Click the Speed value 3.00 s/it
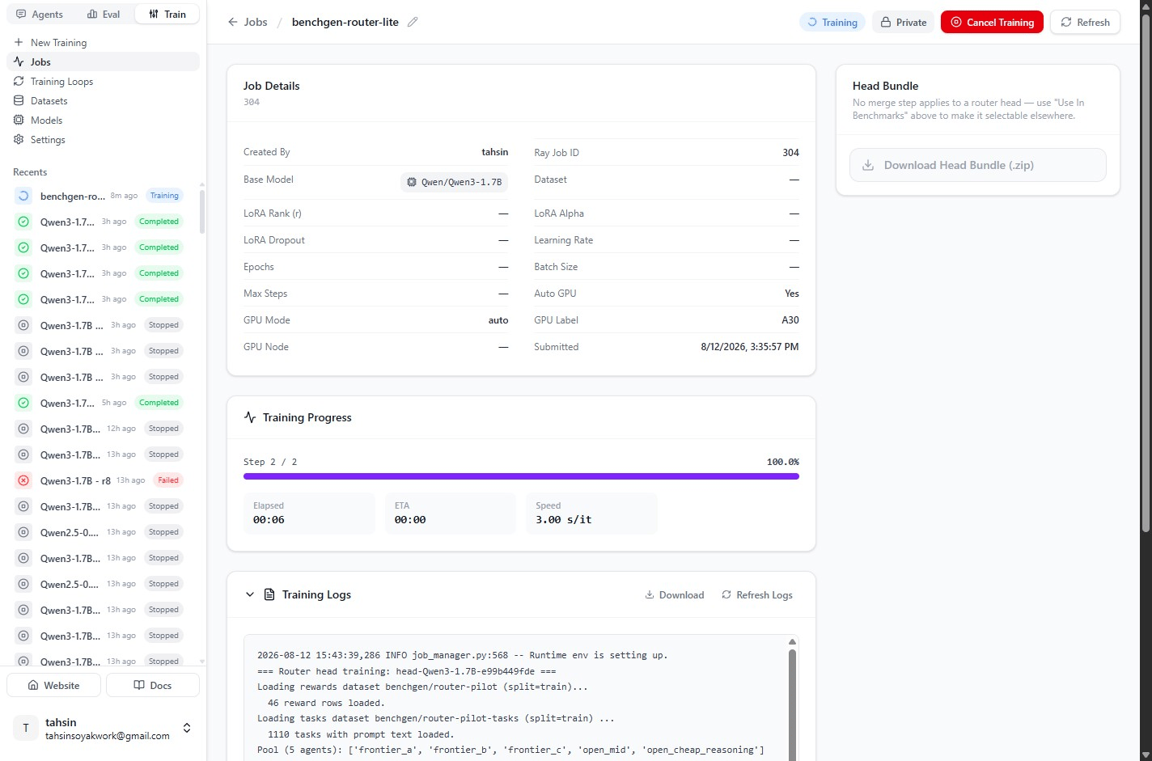 tap(564, 520)
